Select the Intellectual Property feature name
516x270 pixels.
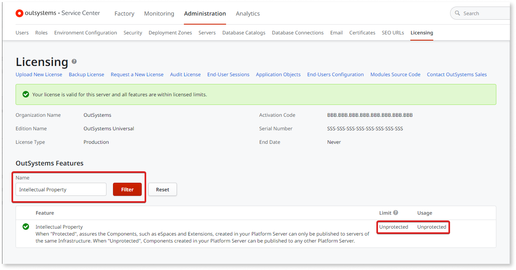59,227
